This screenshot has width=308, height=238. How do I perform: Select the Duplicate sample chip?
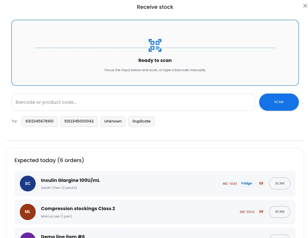point(142,121)
